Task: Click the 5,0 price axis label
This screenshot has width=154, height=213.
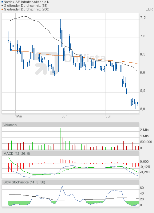Action: pos(143,109)
